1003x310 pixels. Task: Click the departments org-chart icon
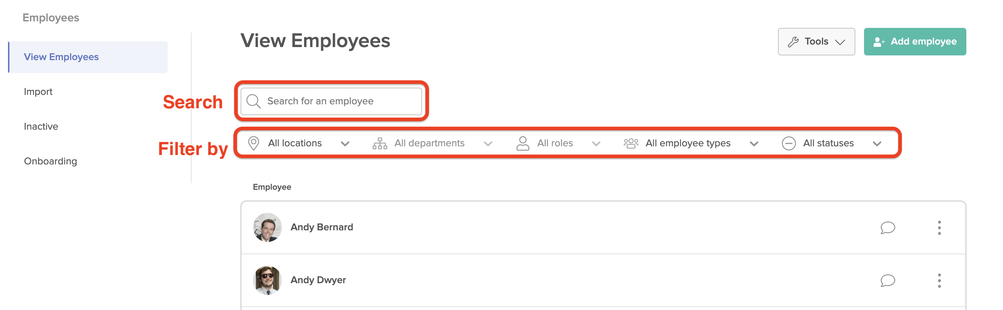(x=380, y=143)
